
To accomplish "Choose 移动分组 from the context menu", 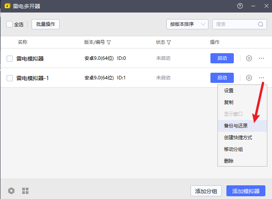I will pos(242,149).
